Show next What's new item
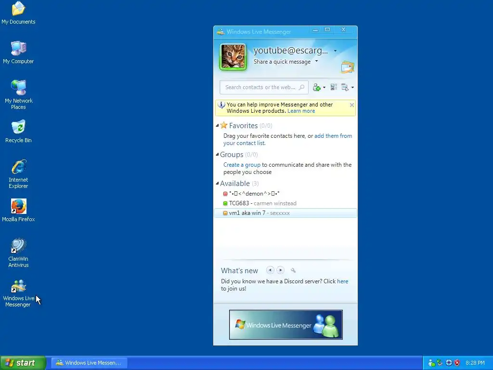 point(281,270)
